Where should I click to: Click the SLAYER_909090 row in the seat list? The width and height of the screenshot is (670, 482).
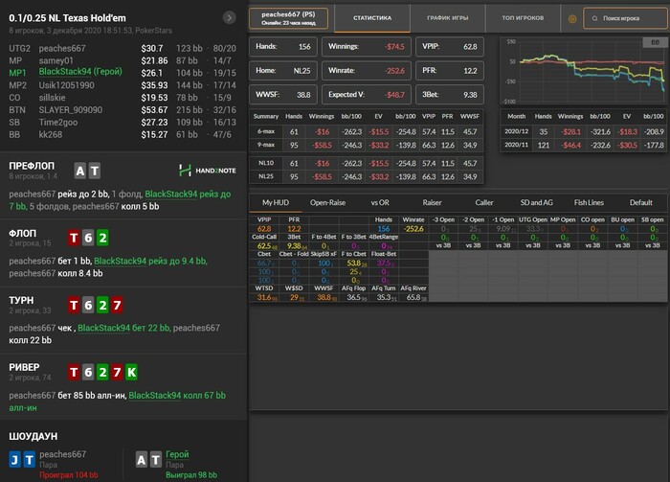[123, 110]
